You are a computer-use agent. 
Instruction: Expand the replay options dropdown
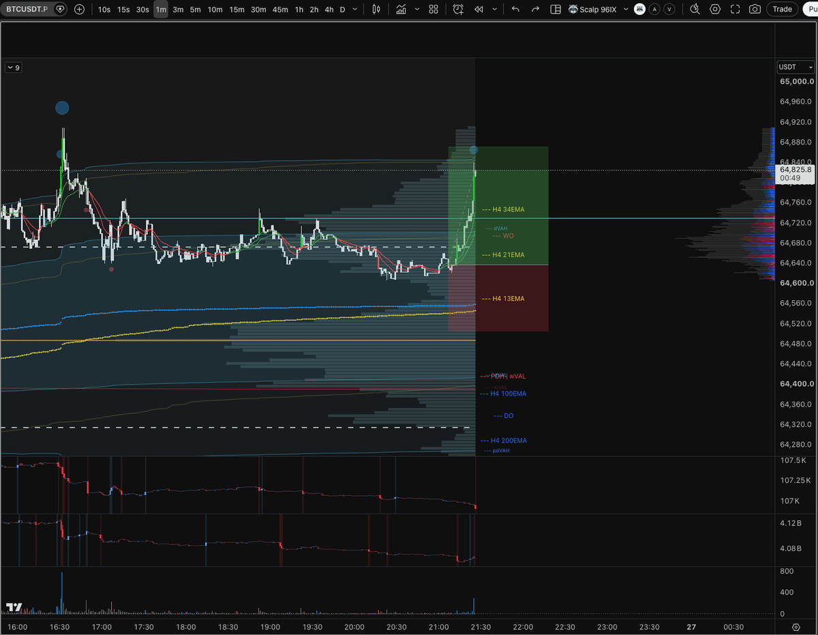point(494,10)
